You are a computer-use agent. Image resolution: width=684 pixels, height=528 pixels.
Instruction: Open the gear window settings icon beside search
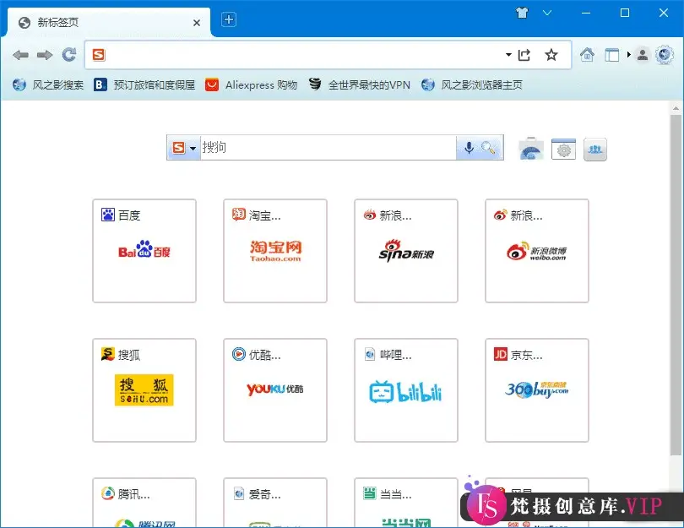[563, 149]
